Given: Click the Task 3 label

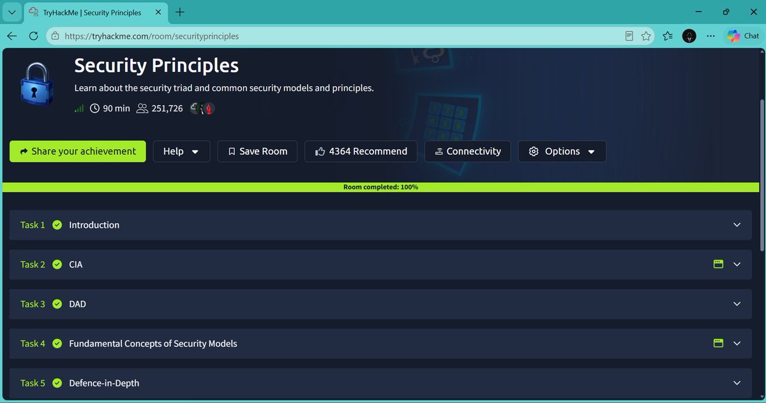Looking at the screenshot, I should pos(33,304).
